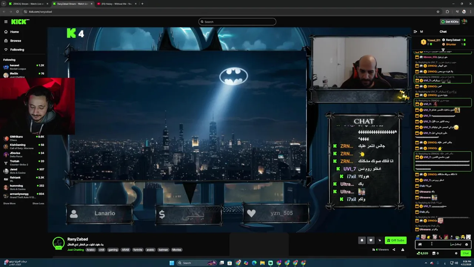
Task: Select the Movies tag
Action: point(177,250)
